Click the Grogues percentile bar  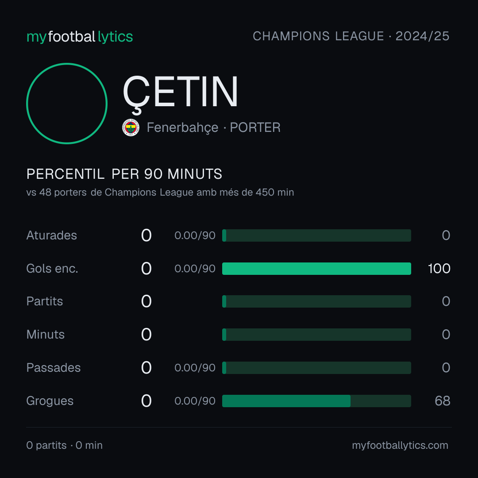316,401
